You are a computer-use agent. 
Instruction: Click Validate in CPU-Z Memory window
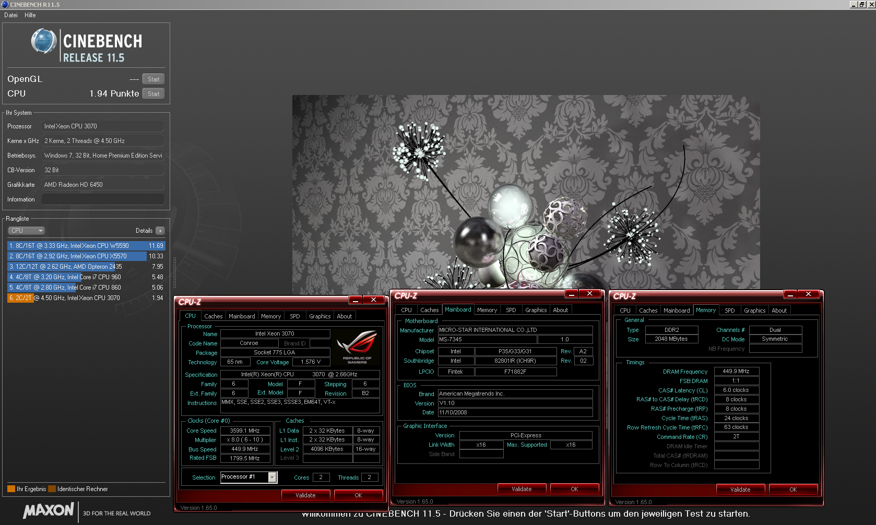[740, 490]
